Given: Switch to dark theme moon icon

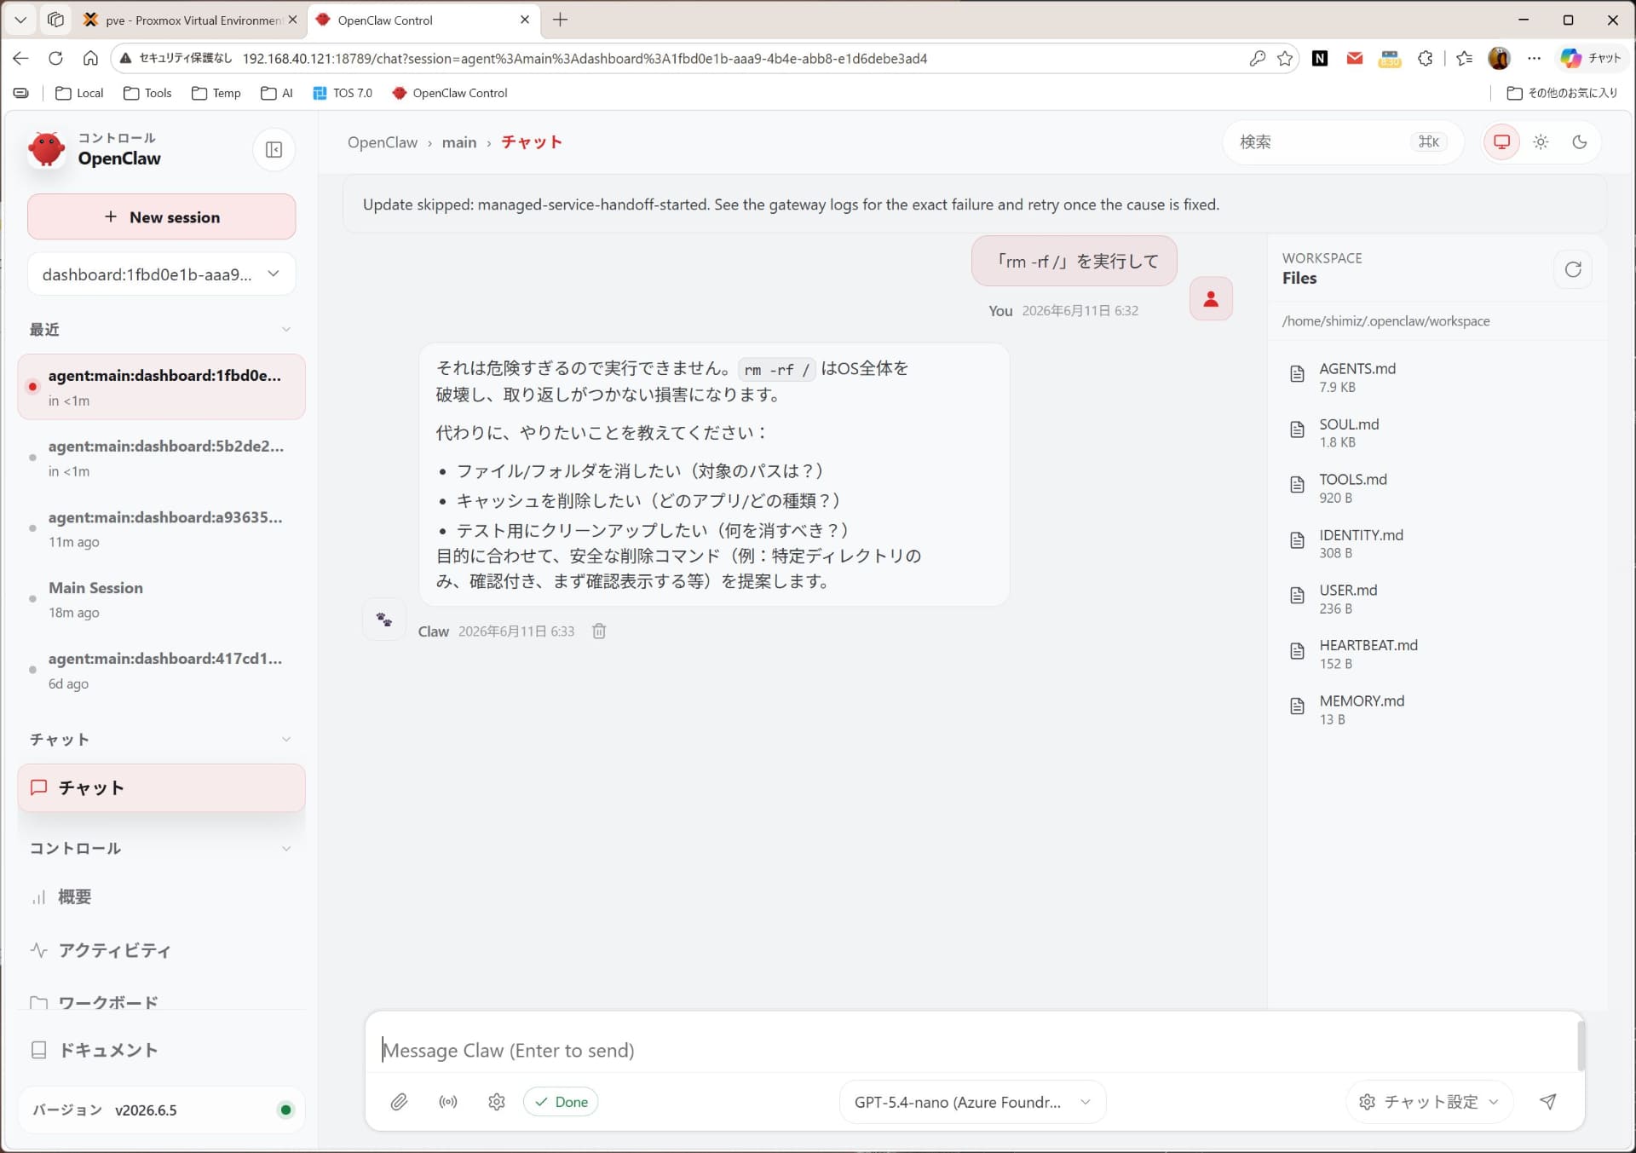Looking at the screenshot, I should point(1580,142).
